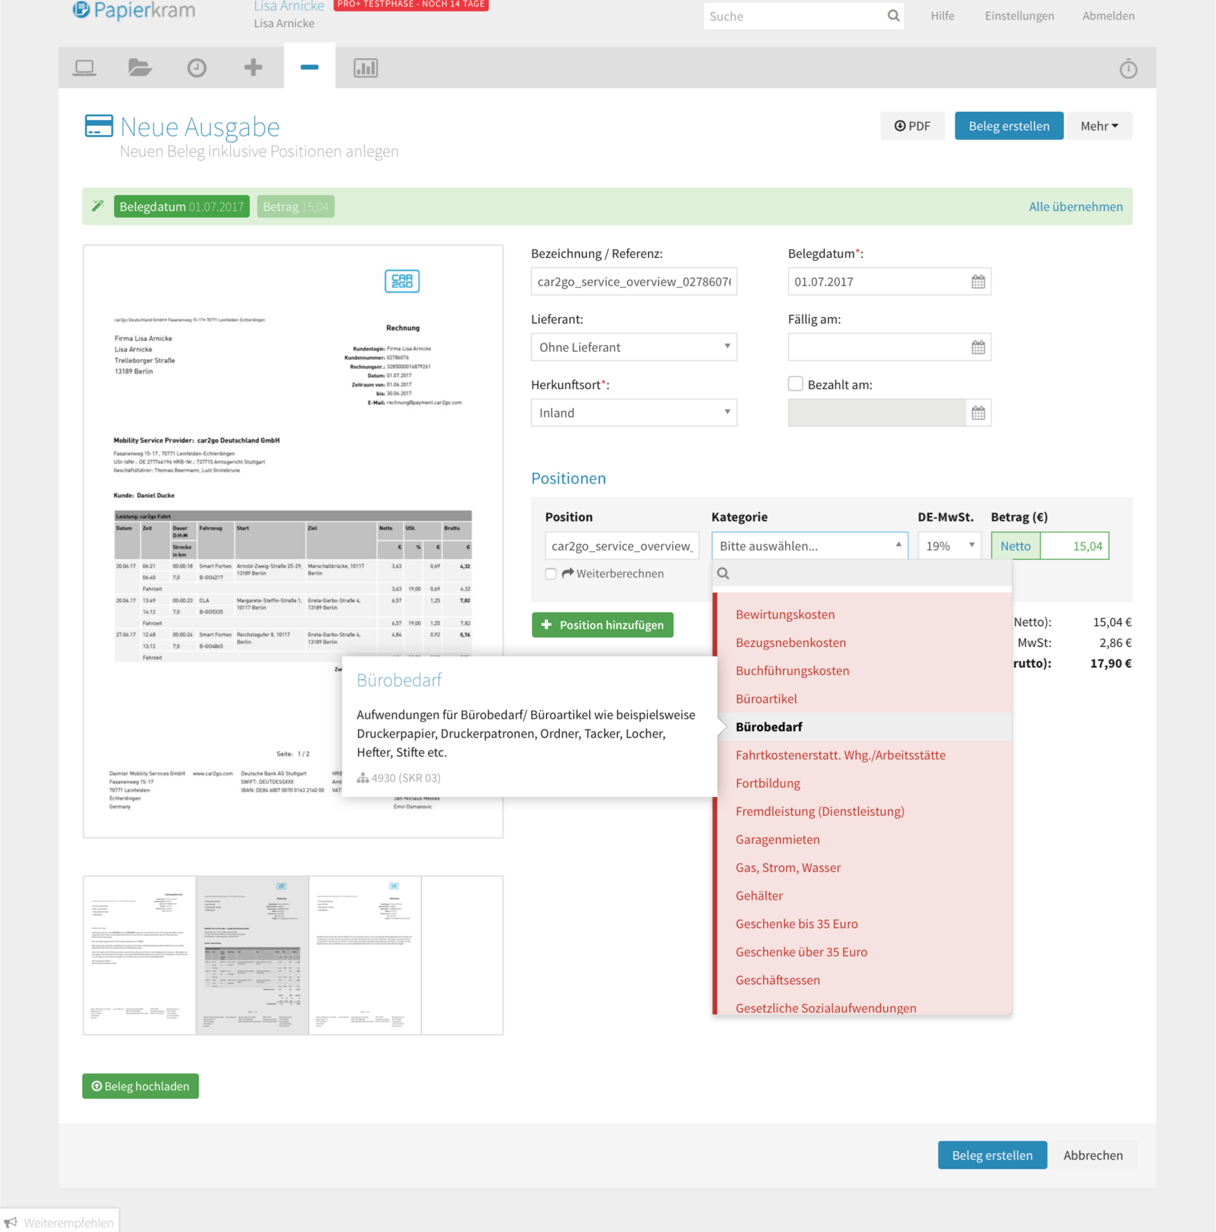
Task: Toggle the Netto amount mode button
Action: [x=1015, y=546]
